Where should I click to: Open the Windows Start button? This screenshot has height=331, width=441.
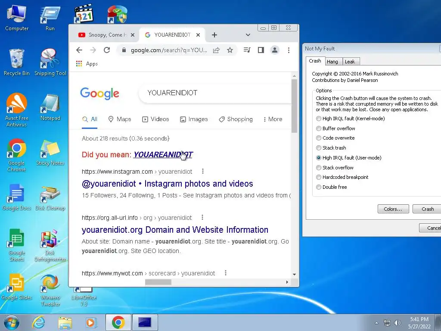[12, 323]
